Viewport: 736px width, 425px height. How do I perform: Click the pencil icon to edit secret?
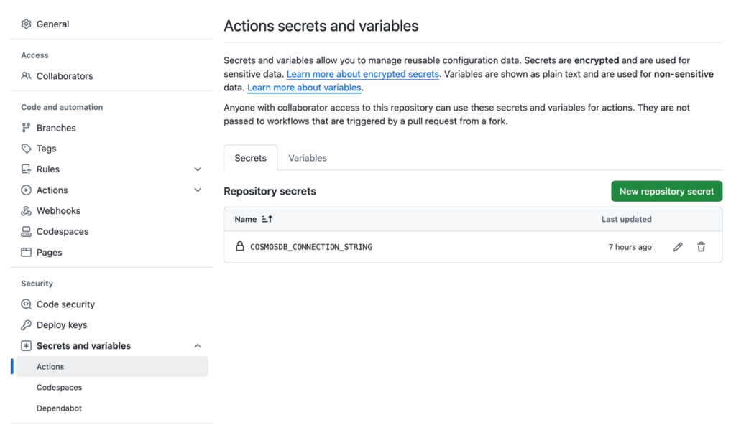coord(677,246)
